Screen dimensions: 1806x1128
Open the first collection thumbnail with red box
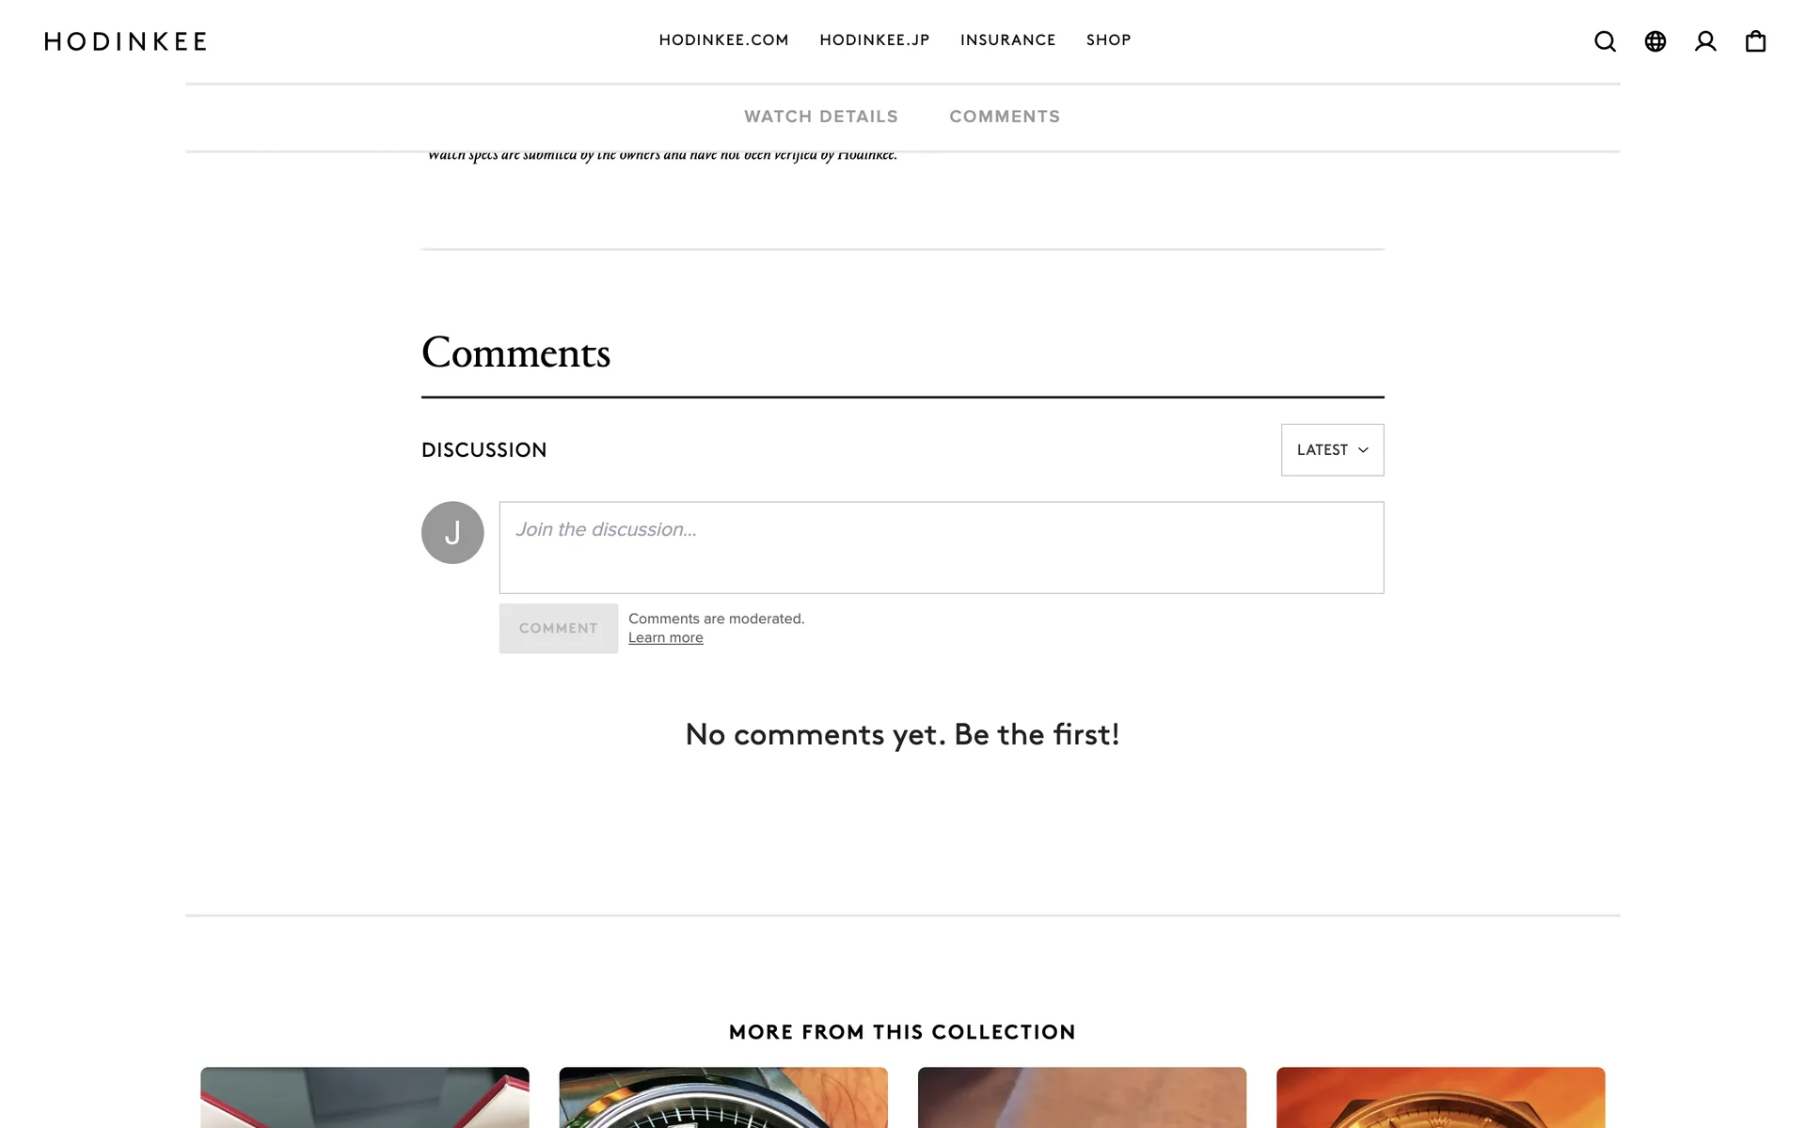pyautogui.click(x=365, y=1097)
